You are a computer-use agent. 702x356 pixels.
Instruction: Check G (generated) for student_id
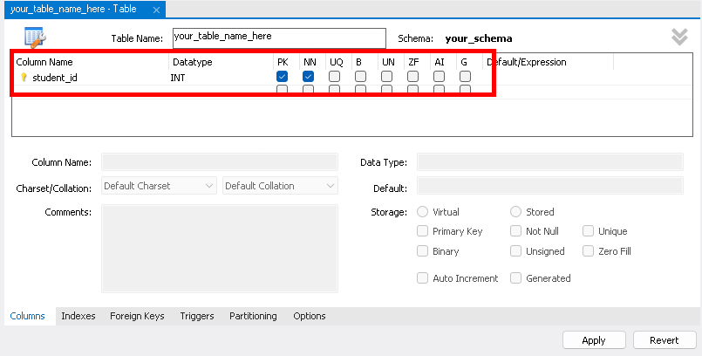pos(465,77)
